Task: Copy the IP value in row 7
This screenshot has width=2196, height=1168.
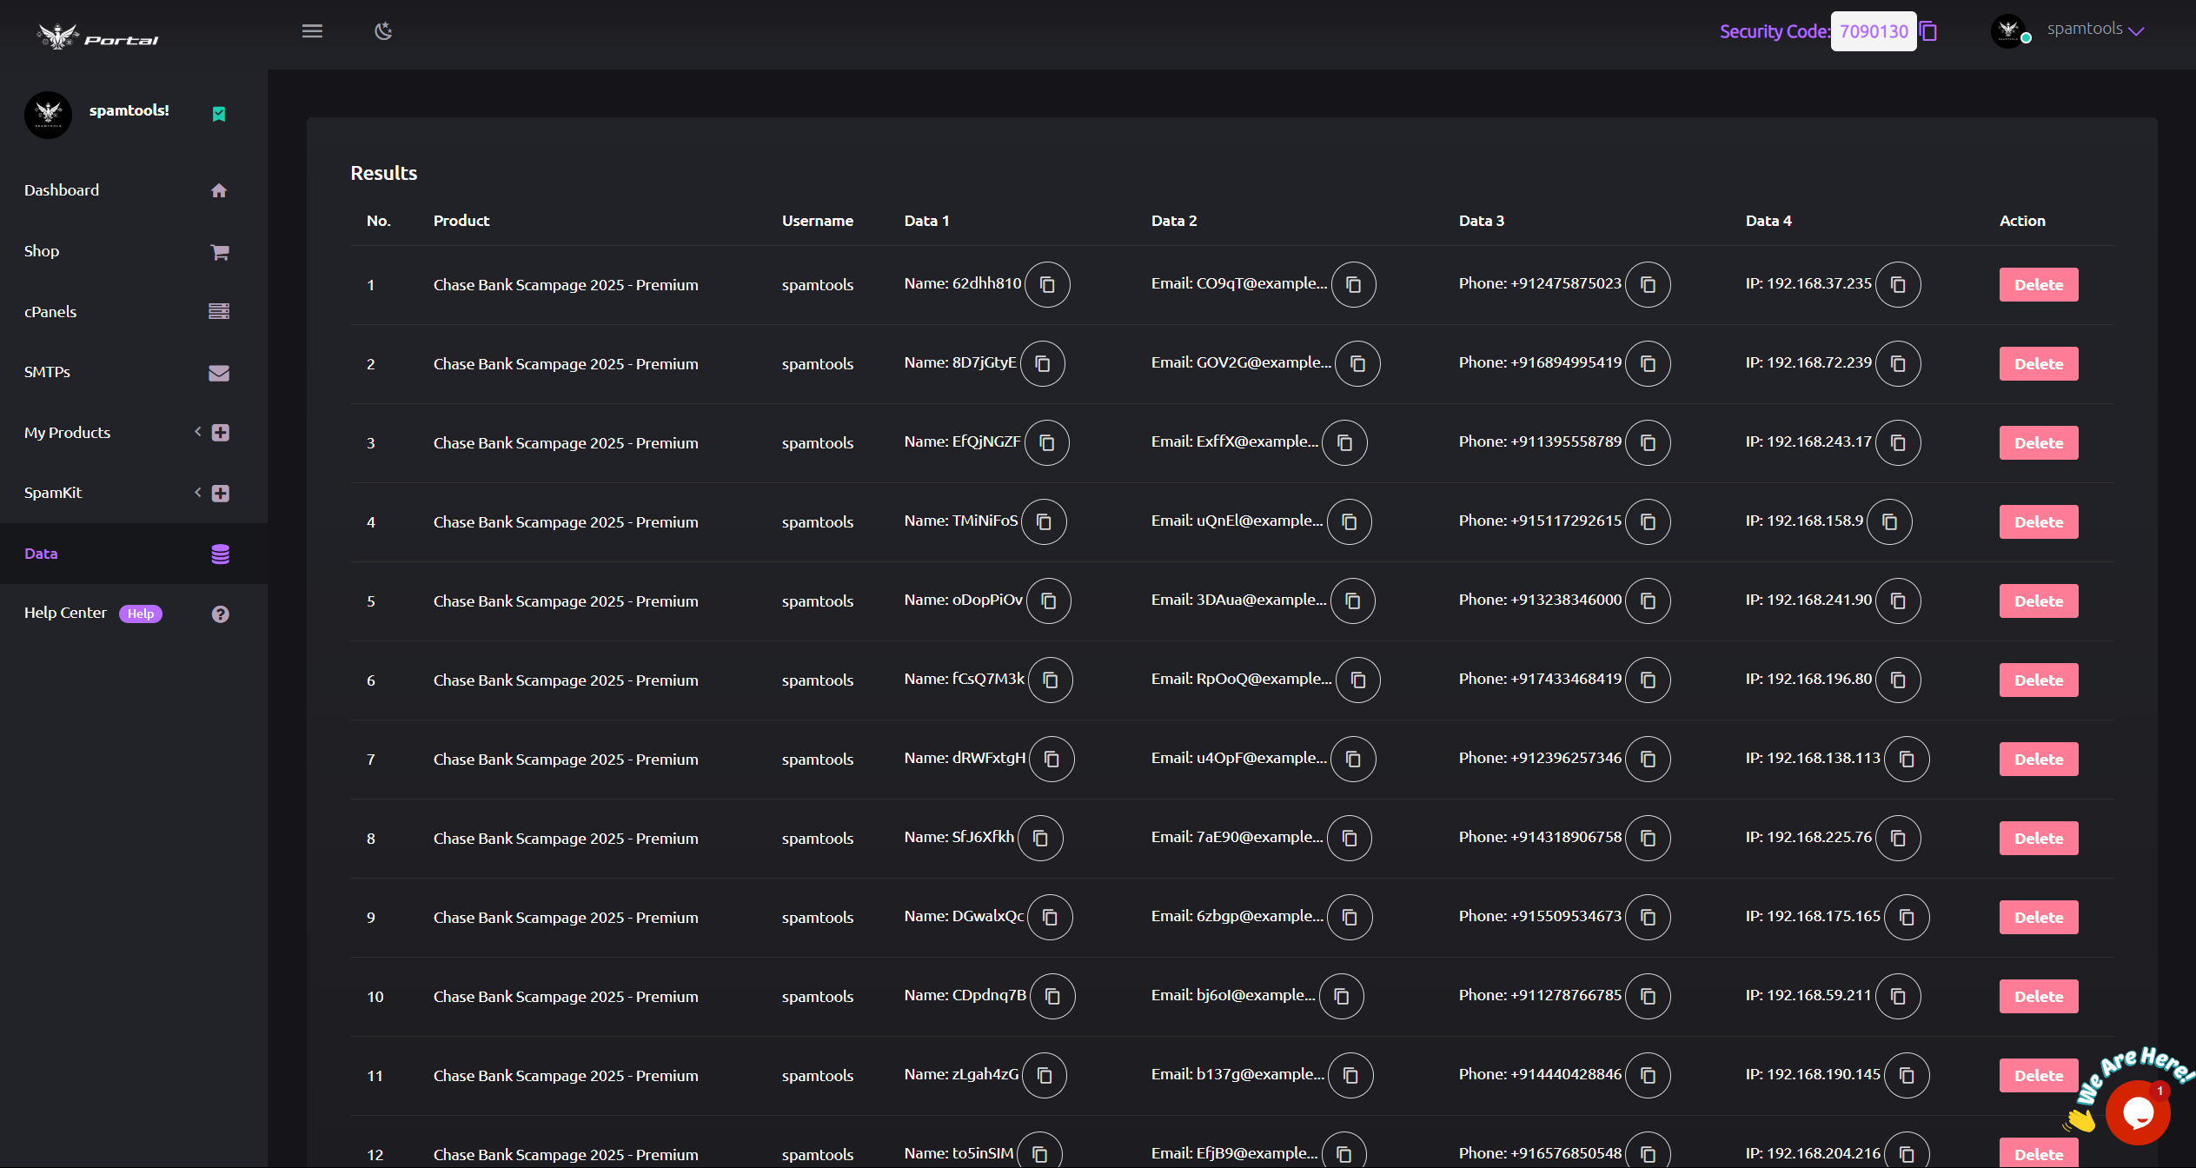Action: click(x=1907, y=760)
